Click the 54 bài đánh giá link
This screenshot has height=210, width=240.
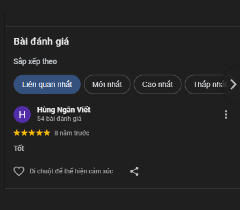[59, 119]
